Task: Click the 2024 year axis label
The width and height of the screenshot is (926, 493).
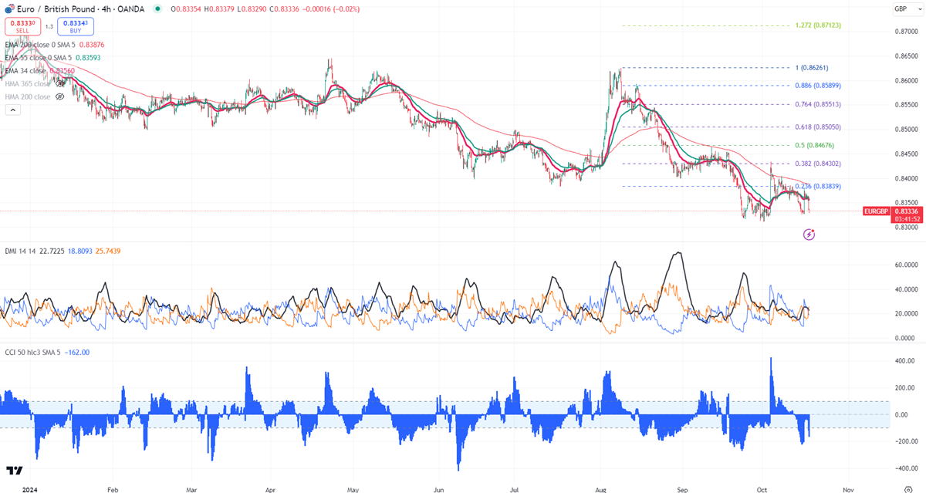Action: coord(29,489)
